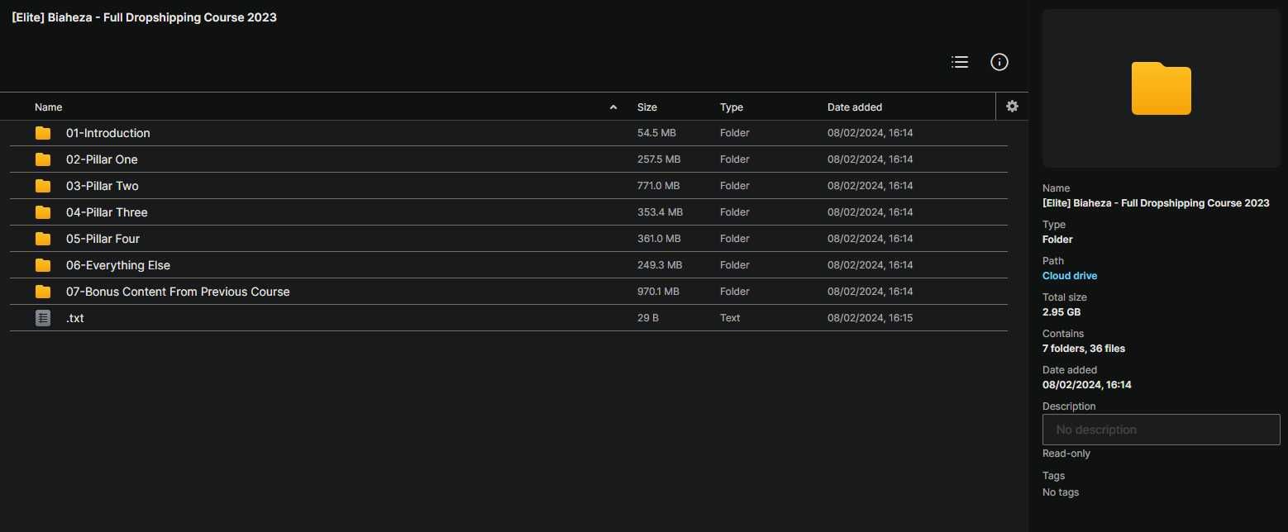Open column settings gear
This screenshot has height=532, width=1288.
tap(1012, 107)
